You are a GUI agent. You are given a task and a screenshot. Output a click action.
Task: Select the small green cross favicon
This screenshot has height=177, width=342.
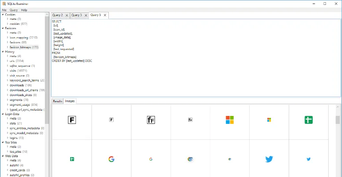tap(72, 159)
